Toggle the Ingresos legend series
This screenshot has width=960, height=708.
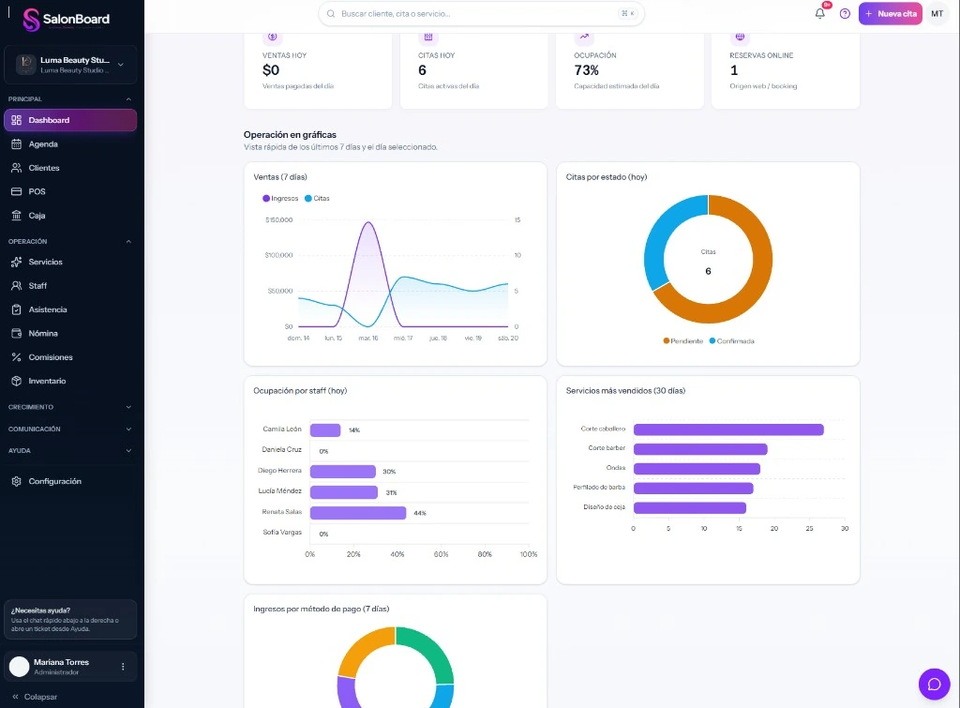[280, 199]
